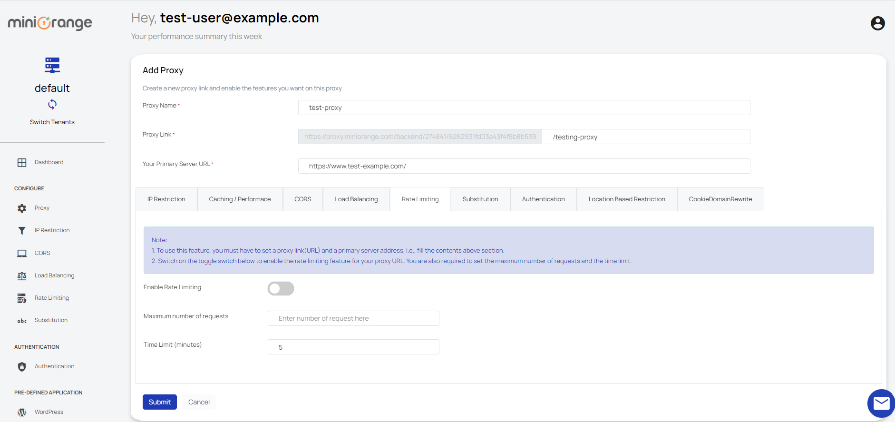
Task: Go to Dashboard in the sidebar
Action: pyautogui.click(x=49, y=162)
